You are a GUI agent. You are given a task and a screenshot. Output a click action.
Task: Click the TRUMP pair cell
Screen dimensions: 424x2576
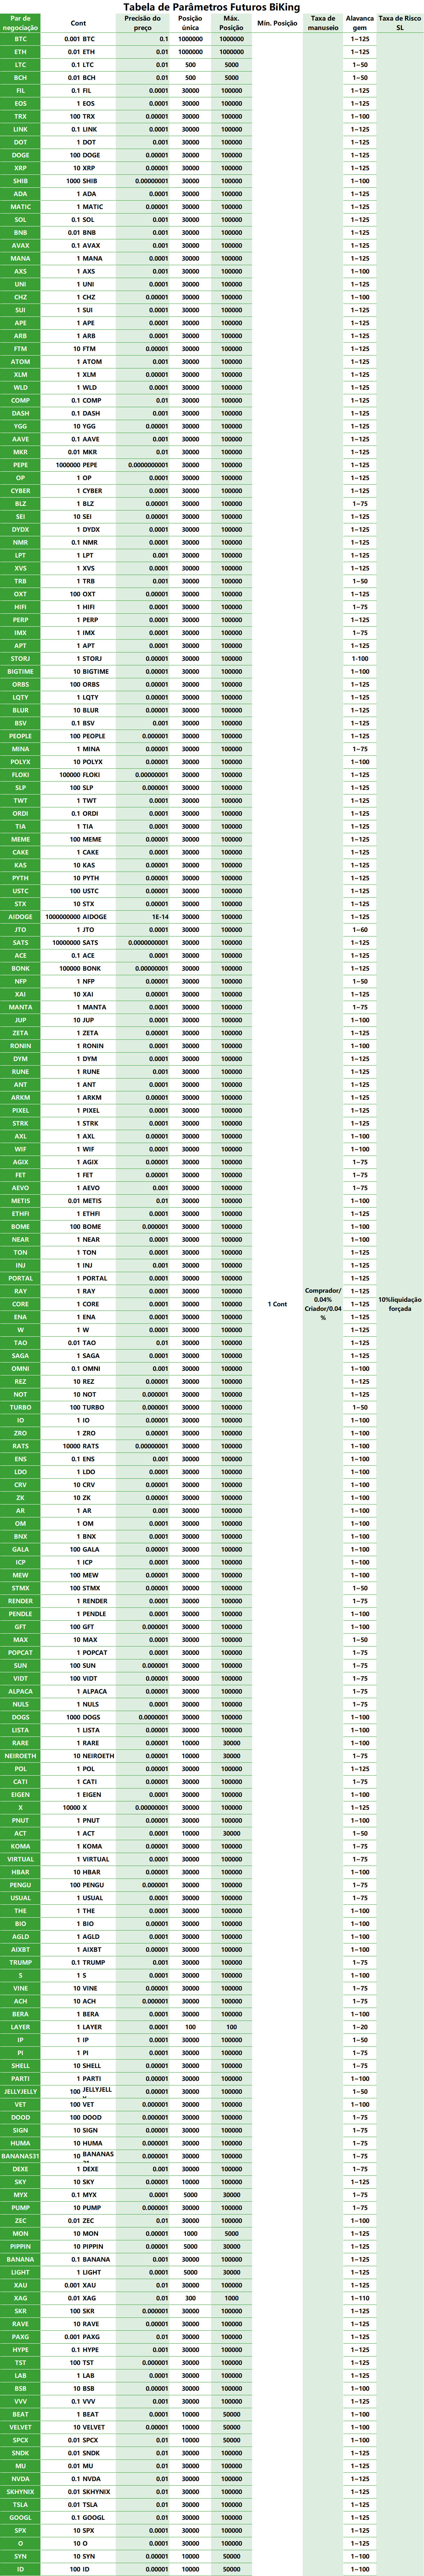(20, 1963)
